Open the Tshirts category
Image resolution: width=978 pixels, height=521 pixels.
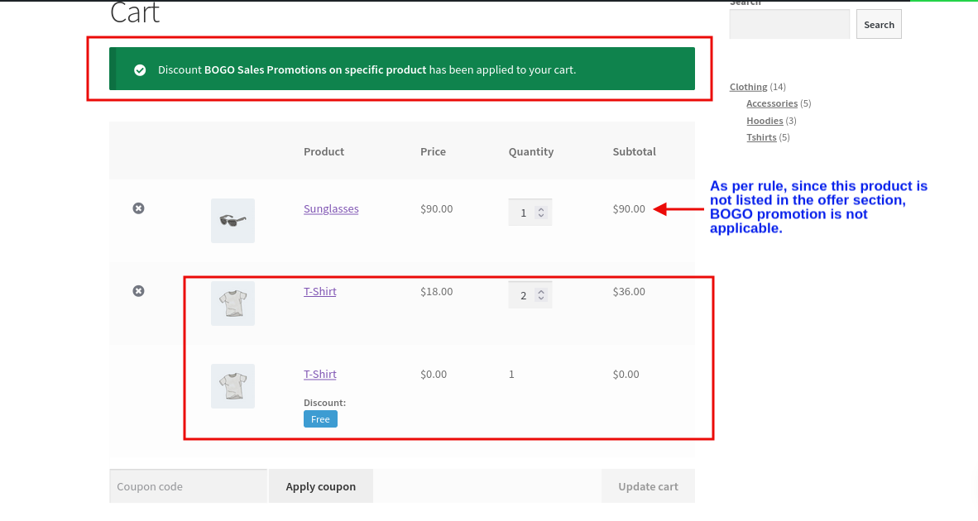click(761, 136)
